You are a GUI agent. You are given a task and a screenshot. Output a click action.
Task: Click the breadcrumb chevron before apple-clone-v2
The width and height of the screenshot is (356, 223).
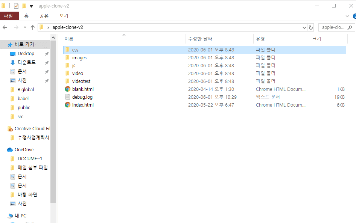click(x=48, y=28)
